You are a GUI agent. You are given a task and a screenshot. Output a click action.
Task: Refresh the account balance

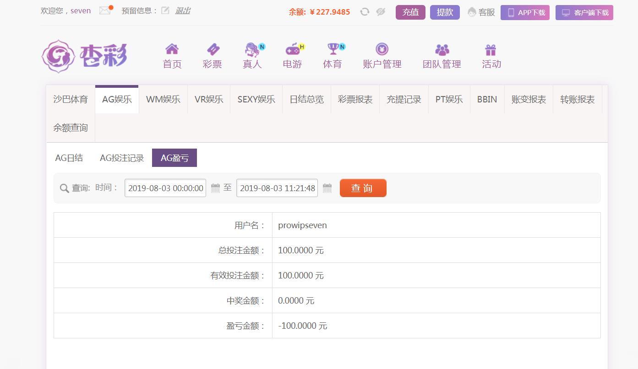[365, 12]
